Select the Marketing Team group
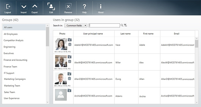 pos(12,86)
